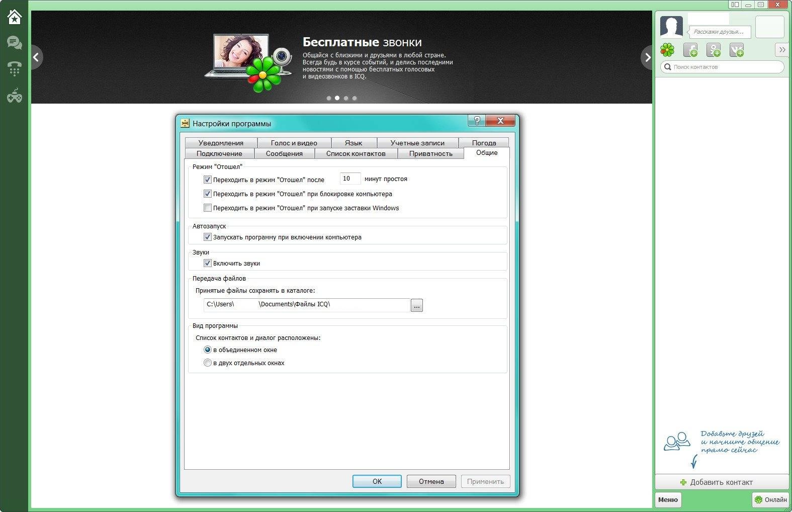792x512 pixels.
Task: Select the first banner pagination dot
Action: pos(329,98)
